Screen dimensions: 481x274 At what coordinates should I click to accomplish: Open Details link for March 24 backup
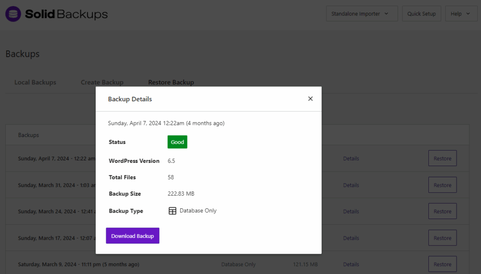pos(351,212)
